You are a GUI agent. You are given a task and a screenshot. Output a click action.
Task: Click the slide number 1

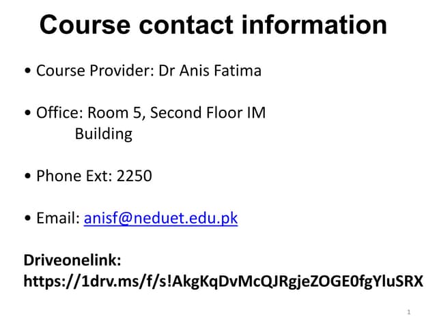pyautogui.click(x=408, y=312)
